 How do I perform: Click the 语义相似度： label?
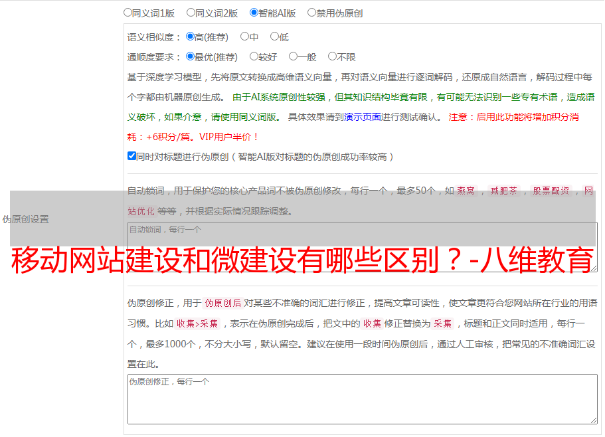tap(154, 37)
